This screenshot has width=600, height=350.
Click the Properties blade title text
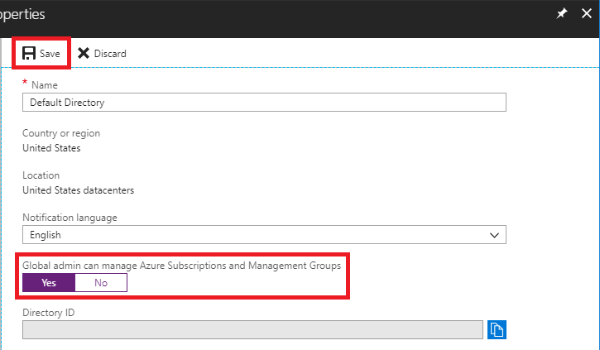[22, 14]
